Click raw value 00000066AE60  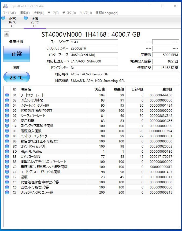click(161, 95)
